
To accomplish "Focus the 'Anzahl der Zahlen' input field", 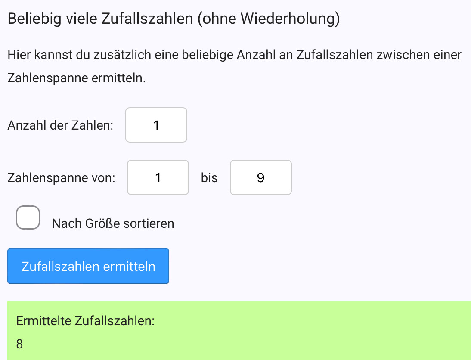I will pyautogui.click(x=156, y=125).
